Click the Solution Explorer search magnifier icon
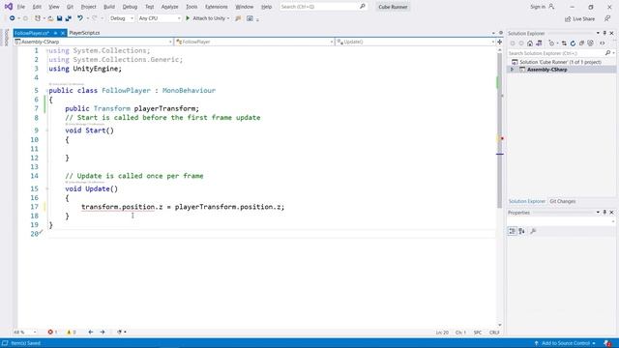The height and width of the screenshot is (348, 619). point(608,53)
